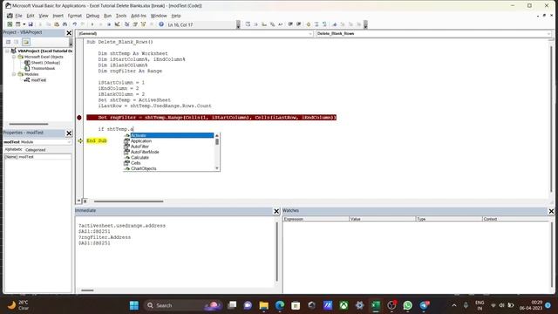Image resolution: width=558 pixels, height=314 pixels.
Task: Toggle Folders in the Project panel
Action: 26,42
